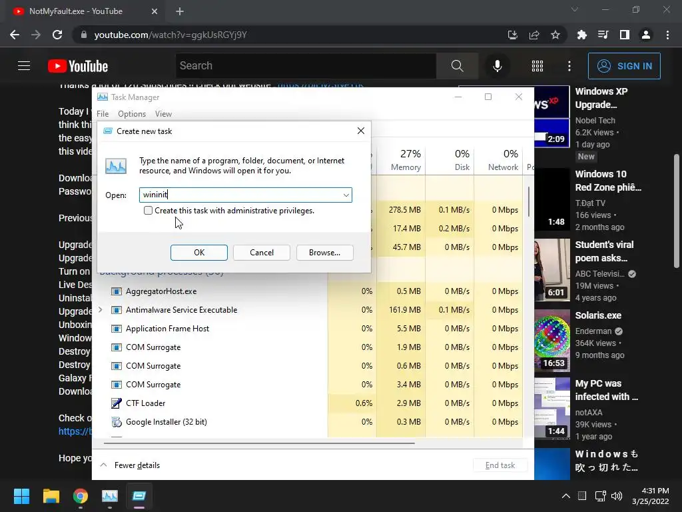This screenshot has height=512, width=682.
Task: Click the Create new task taskbar icon
Action: 139,496
